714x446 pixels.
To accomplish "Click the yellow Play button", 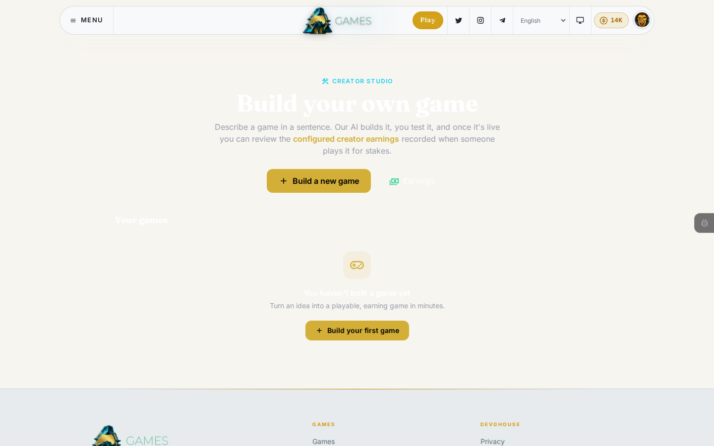I will pyautogui.click(x=428, y=20).
